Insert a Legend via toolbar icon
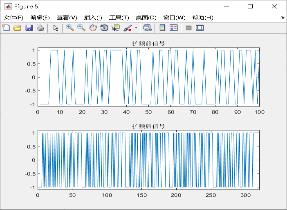 click(x=173, y=28)
